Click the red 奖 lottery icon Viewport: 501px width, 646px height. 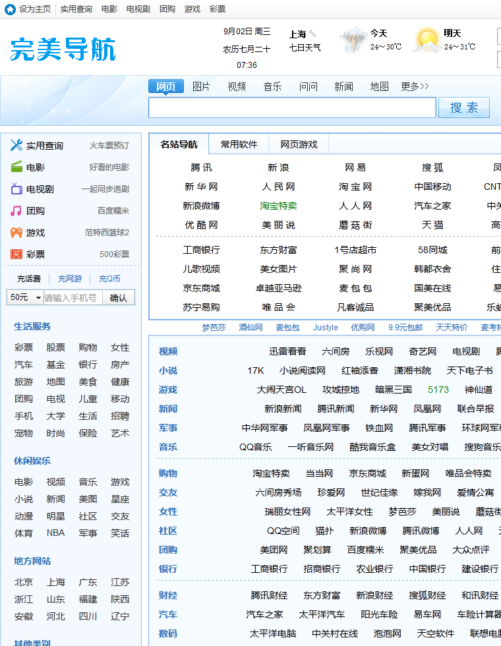click(x=16, y=254)
